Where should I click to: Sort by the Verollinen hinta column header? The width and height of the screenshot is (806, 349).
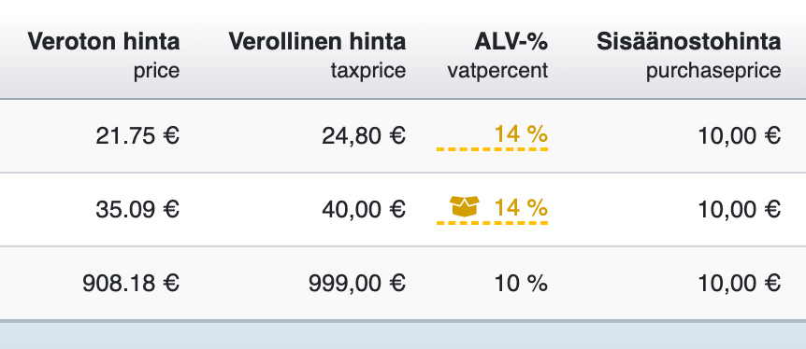[x=317, y=42]
